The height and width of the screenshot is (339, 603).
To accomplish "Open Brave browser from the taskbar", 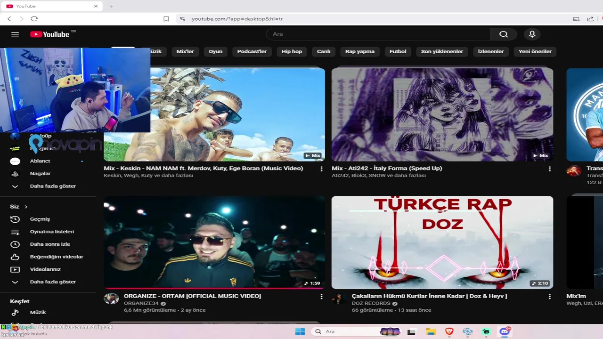I will [x=449, y=331].
